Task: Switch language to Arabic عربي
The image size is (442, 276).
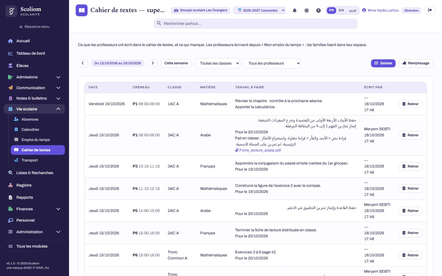Action: [x=352, y=10]
